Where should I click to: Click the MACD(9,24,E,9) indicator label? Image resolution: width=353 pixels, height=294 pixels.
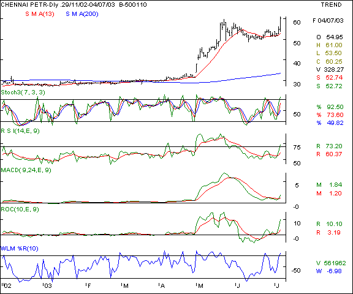(x=26, y=170)
